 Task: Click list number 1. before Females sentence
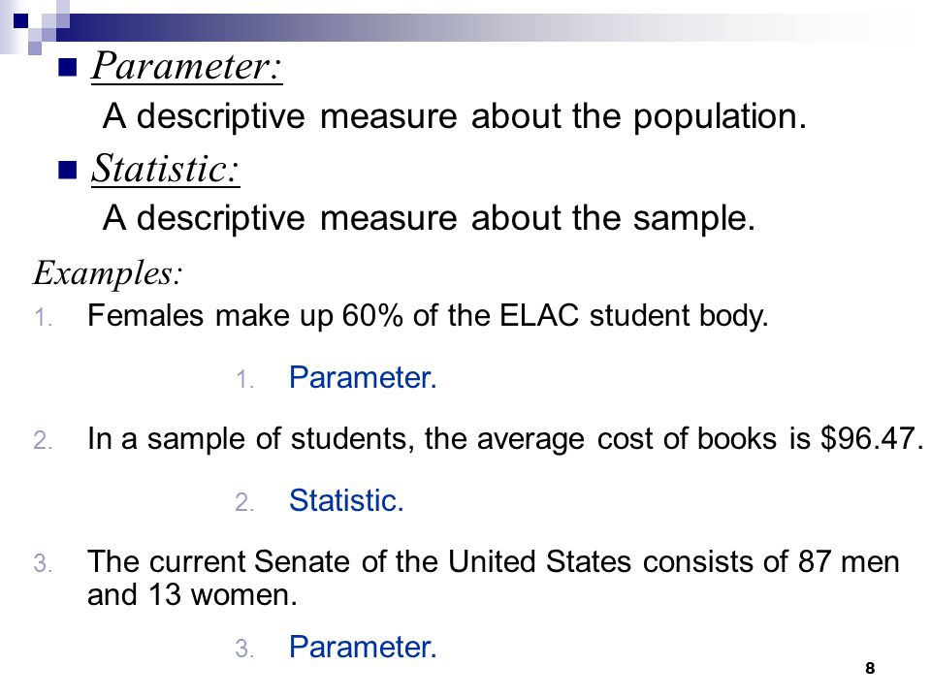point(44,318)
